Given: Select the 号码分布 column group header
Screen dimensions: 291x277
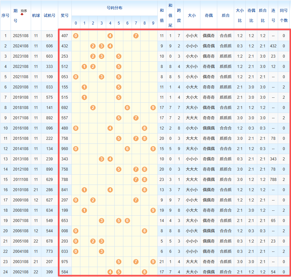Looking at the screenshot, I should pyautogui.click(x=114, y=8).
